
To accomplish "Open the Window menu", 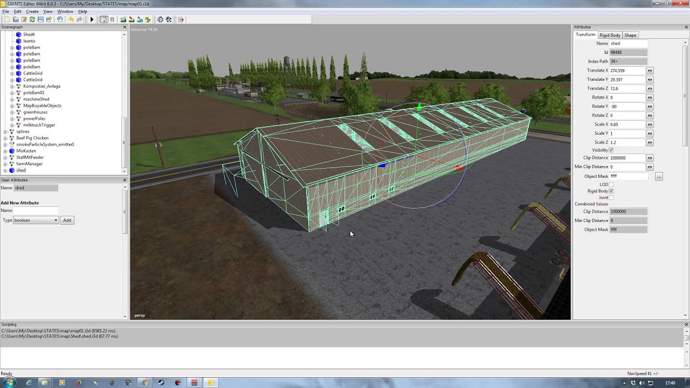I will coord(65,11).
